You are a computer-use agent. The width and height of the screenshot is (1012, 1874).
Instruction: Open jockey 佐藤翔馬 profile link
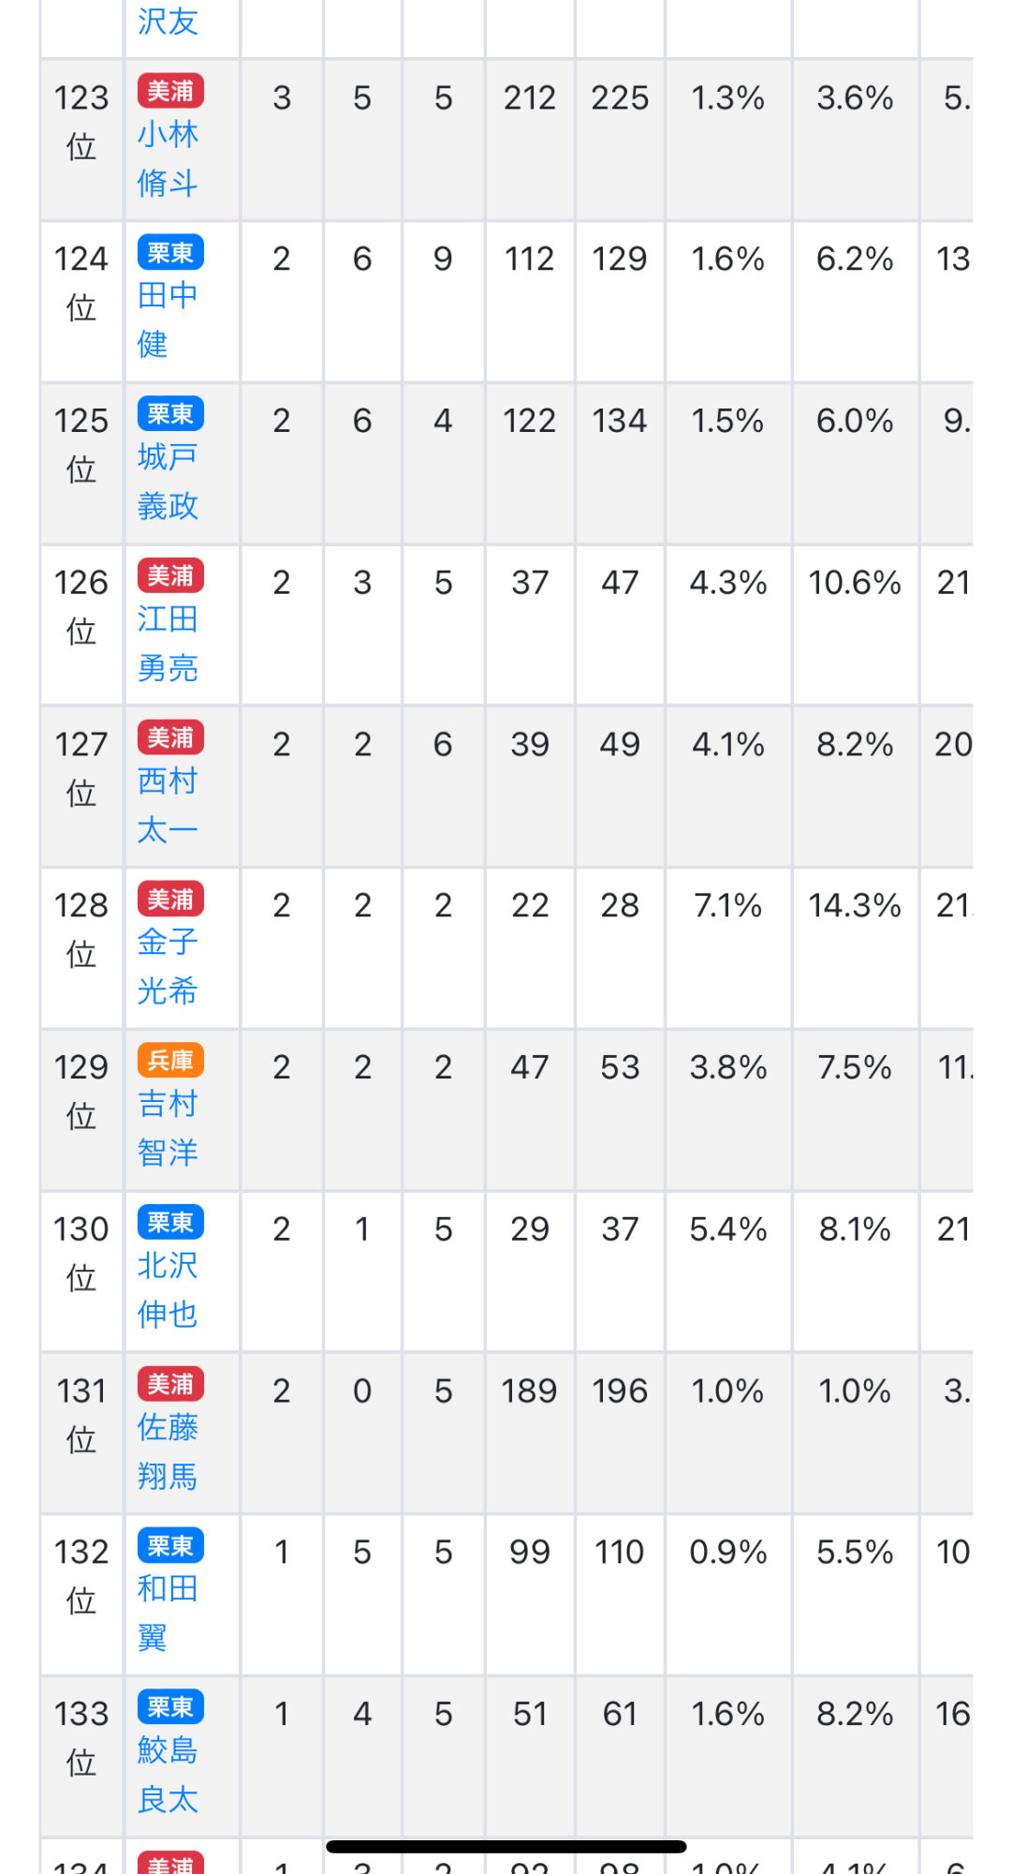point(168,1452)
